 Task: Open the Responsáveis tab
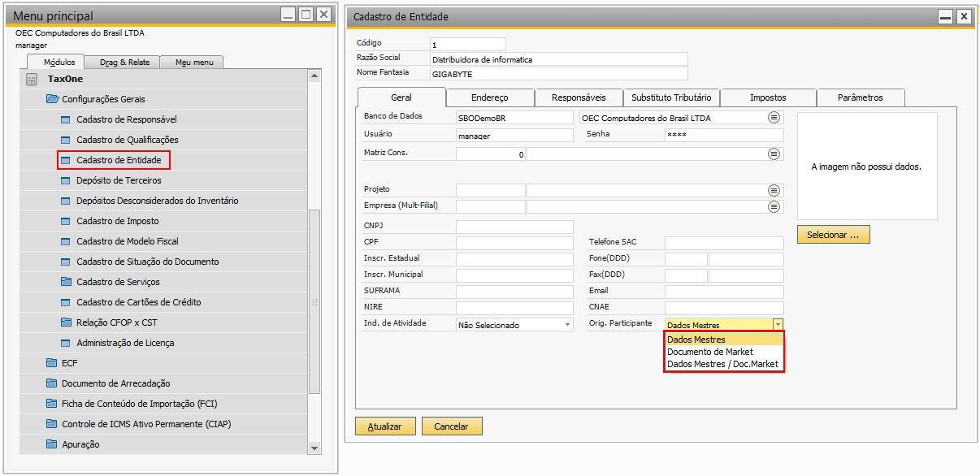point(579,97)
